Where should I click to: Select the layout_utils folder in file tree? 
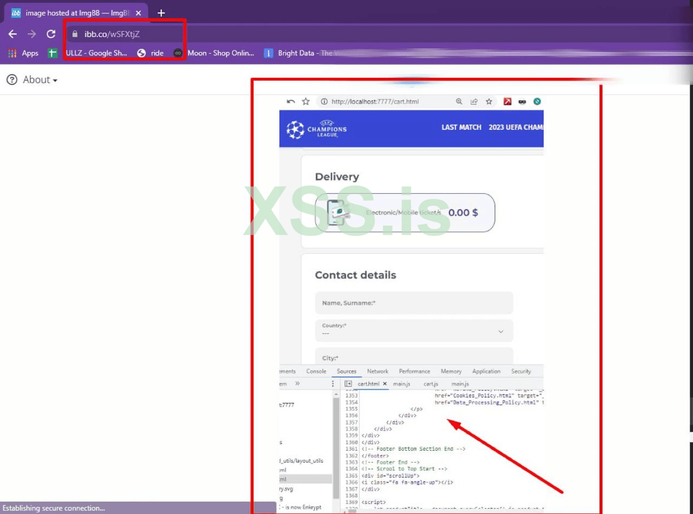[x=302, y=461]
